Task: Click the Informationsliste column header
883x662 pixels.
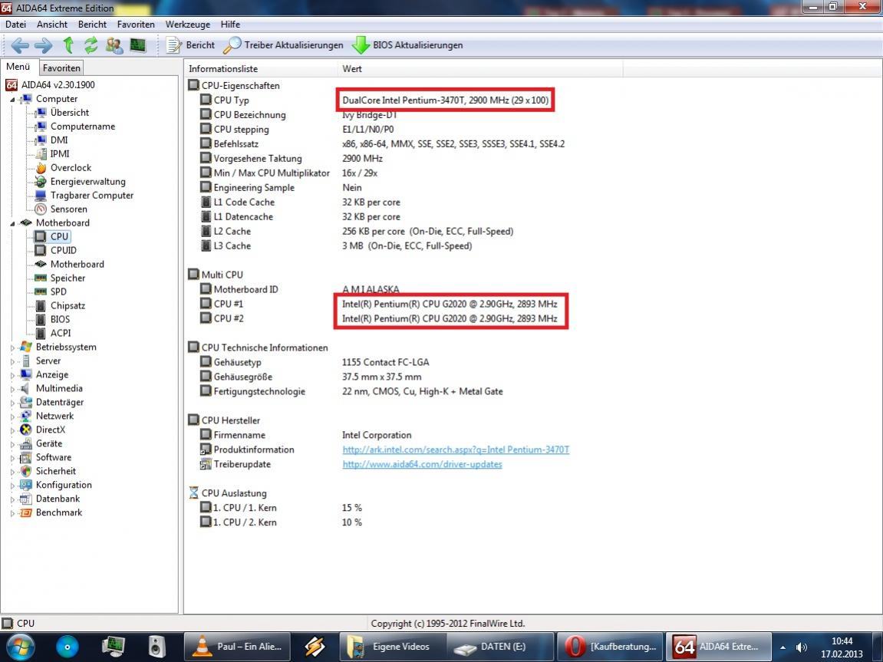Action: click(261, 69)
